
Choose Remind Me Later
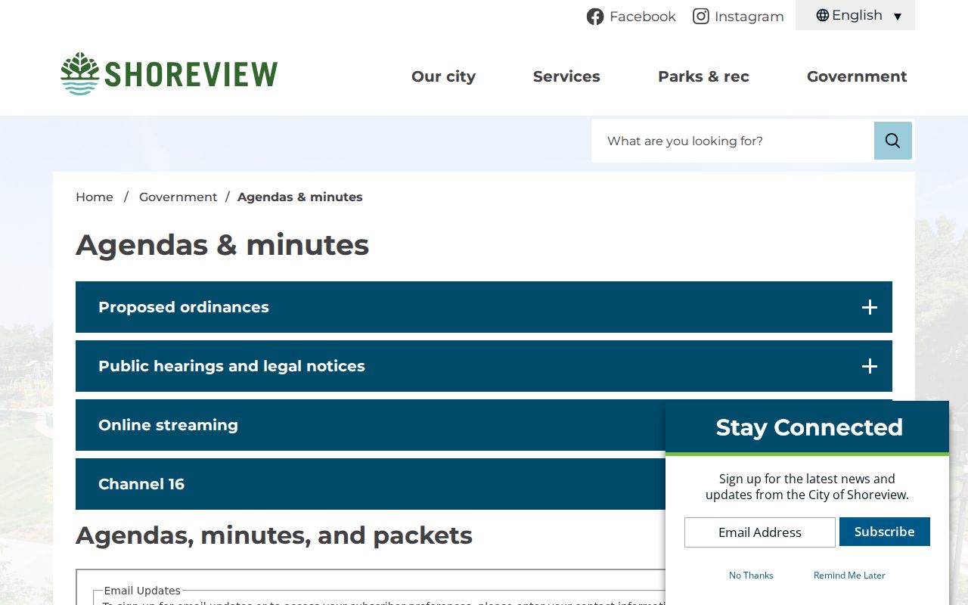pyautogui.click(x=849, y=576)
